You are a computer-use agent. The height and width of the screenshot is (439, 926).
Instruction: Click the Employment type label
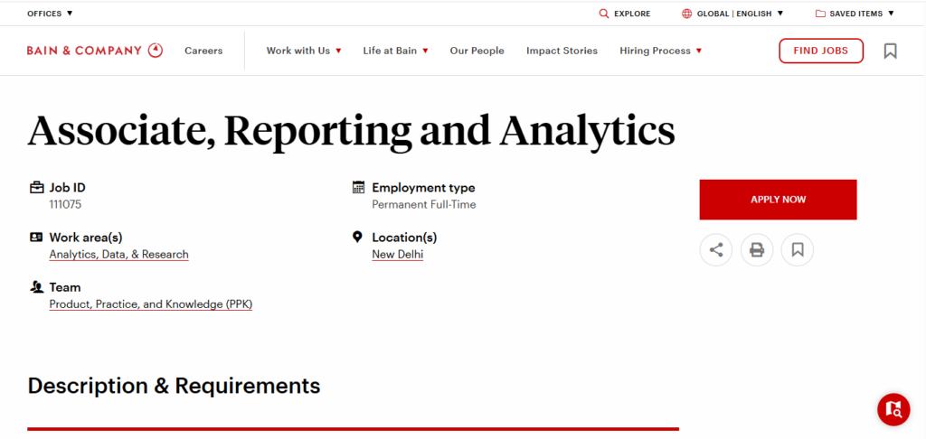tap(423, 188)
